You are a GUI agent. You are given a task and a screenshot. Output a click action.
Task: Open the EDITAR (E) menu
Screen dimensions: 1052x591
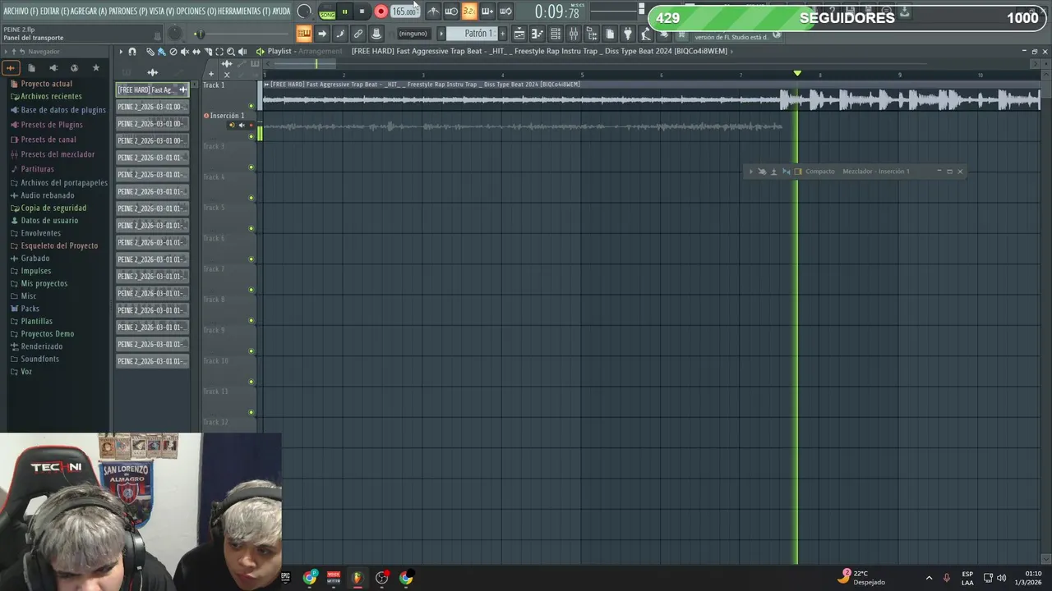click(55, 11)
